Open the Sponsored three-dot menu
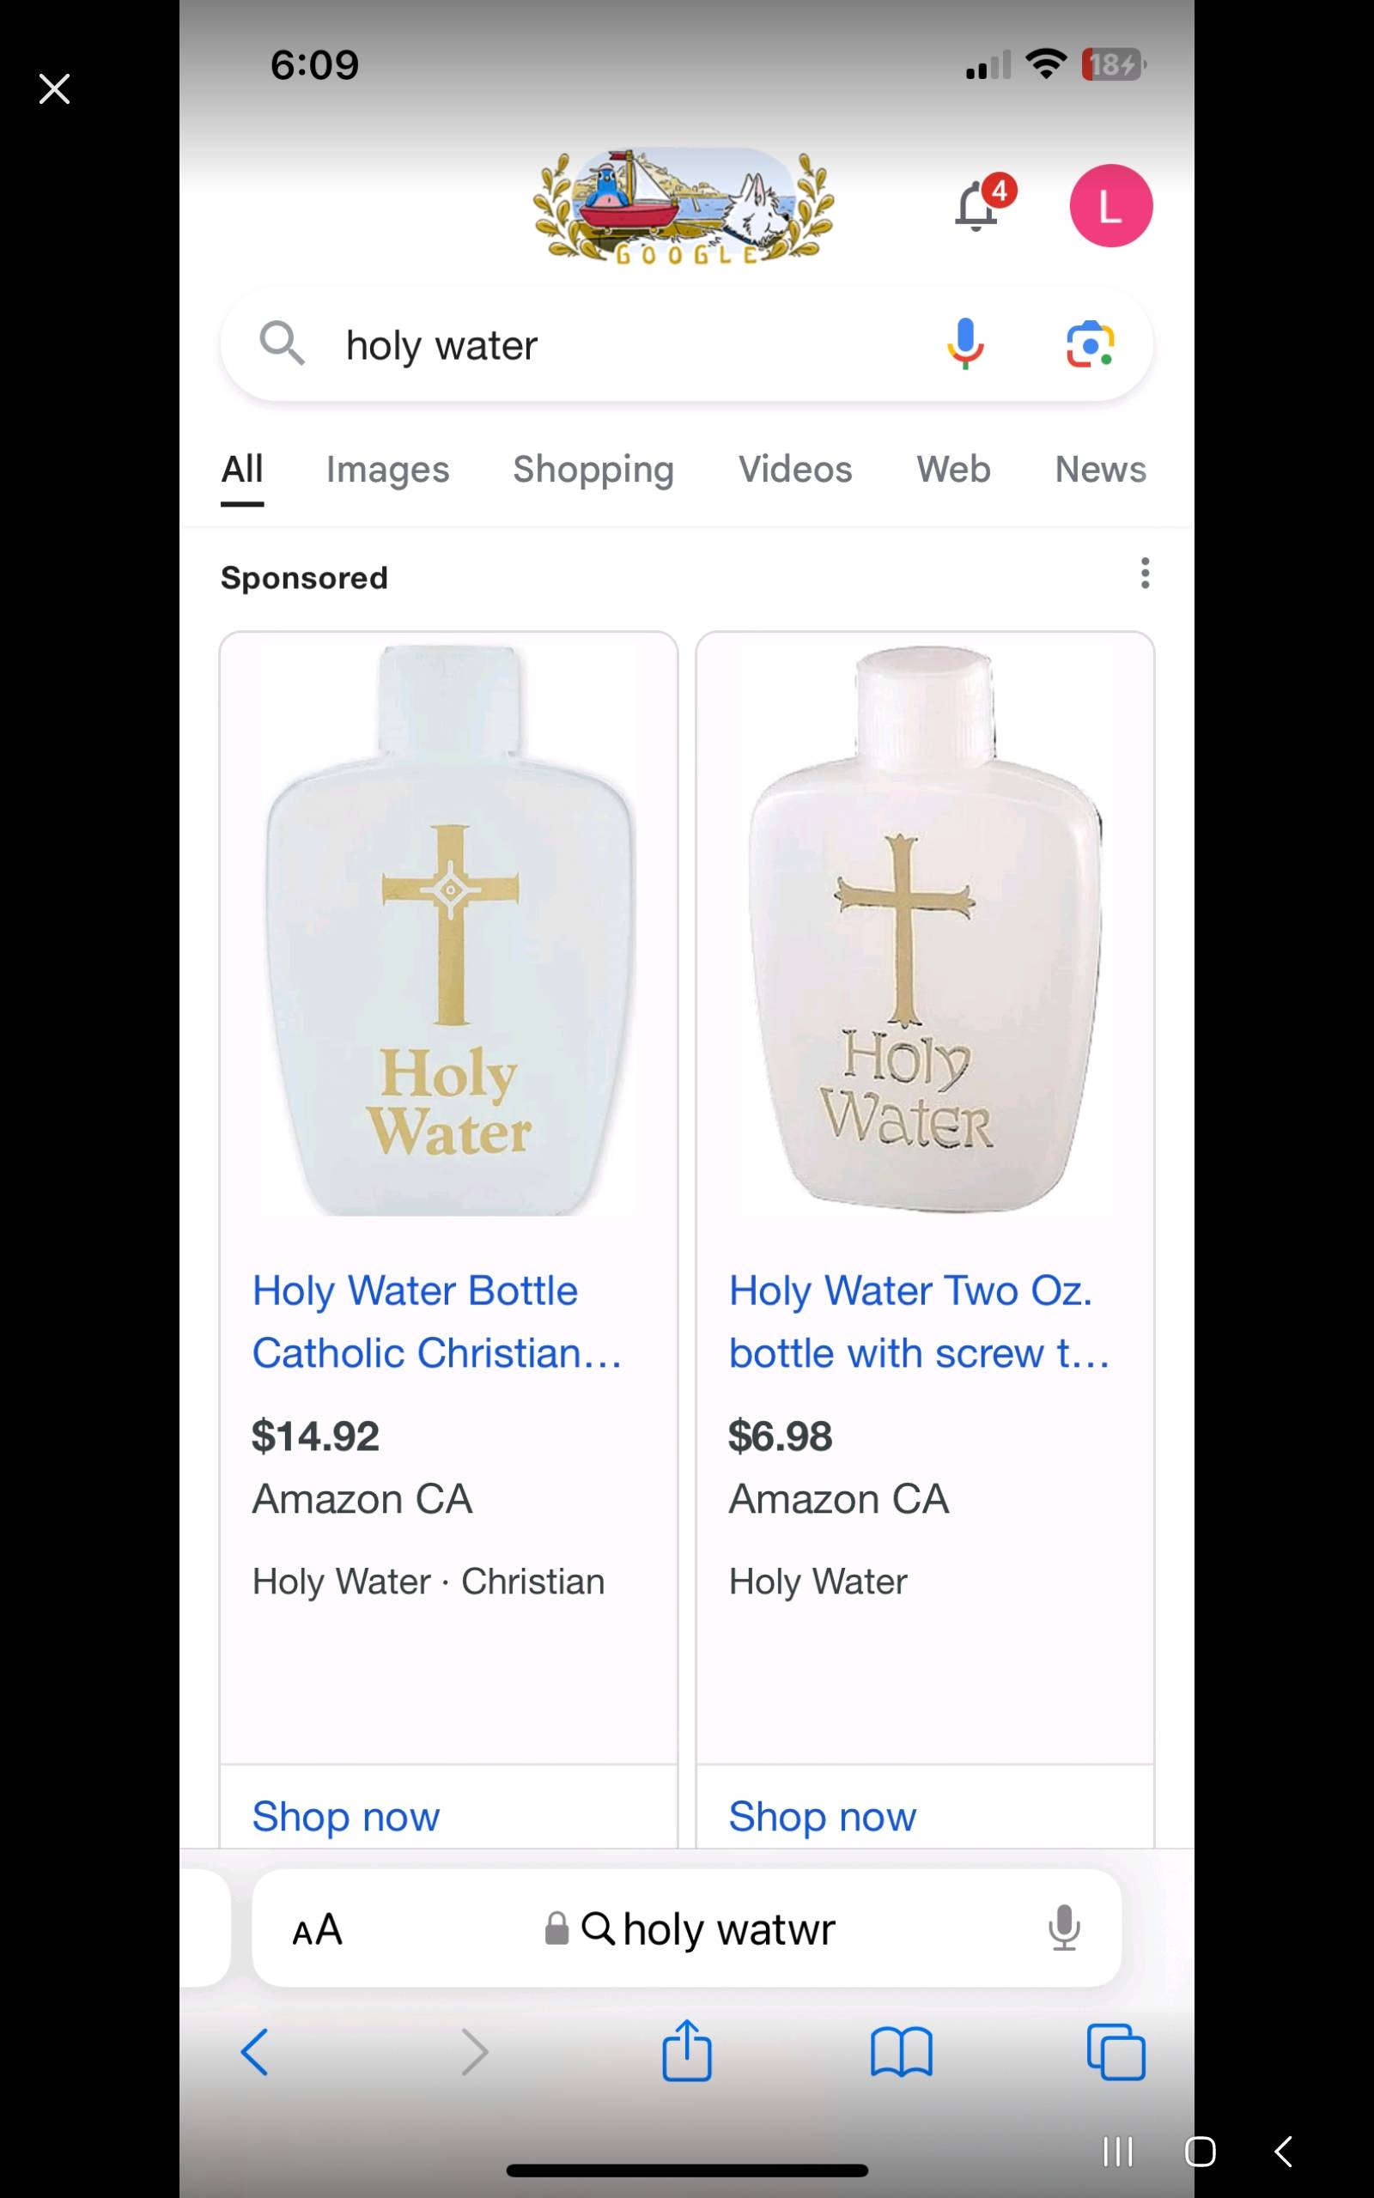Image resolution: width=1374 pixels, height=2198 pixels. tap(1145, 574)
